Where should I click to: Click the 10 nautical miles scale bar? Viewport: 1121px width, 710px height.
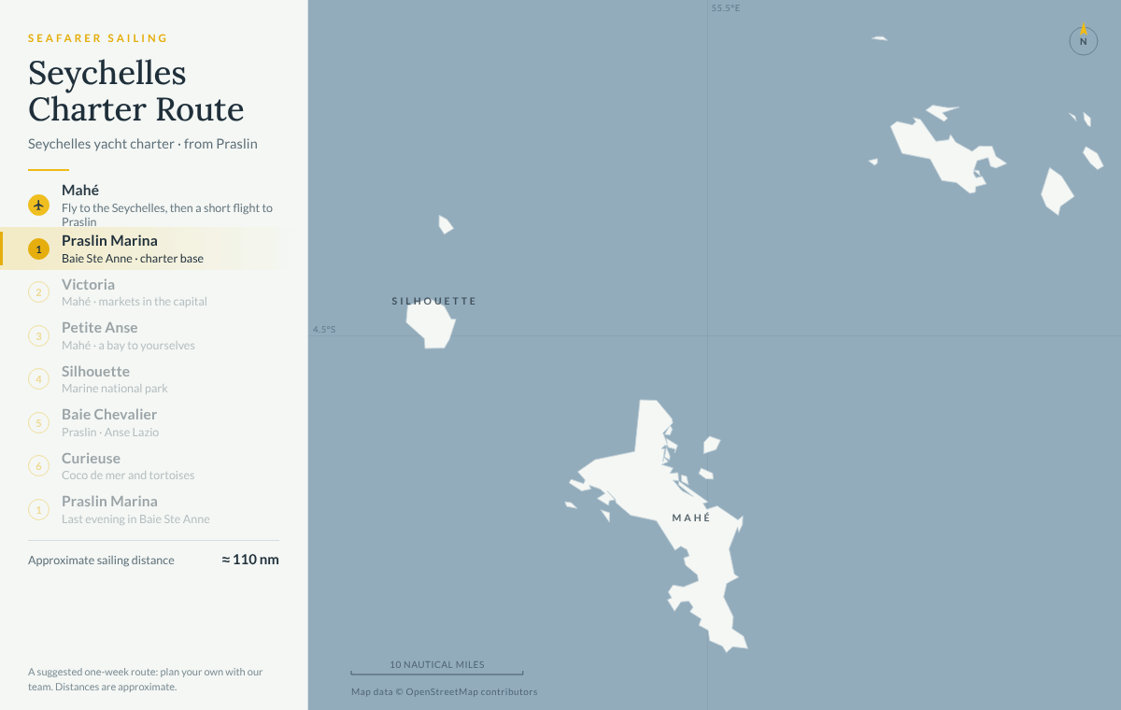coord(437,668)
